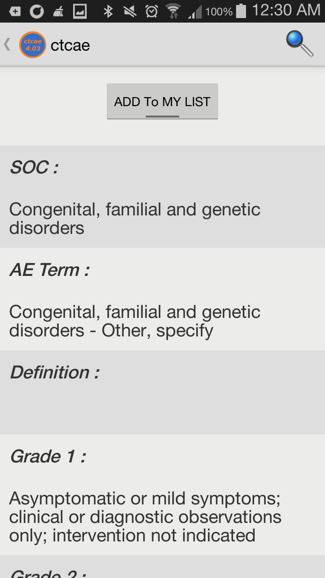Tap the battery indicator icon

click(241, 11)
